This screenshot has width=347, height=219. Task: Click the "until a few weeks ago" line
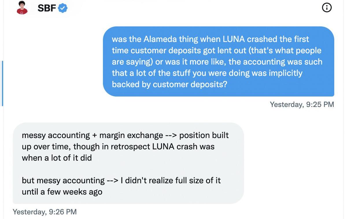[x=62, y=192]
